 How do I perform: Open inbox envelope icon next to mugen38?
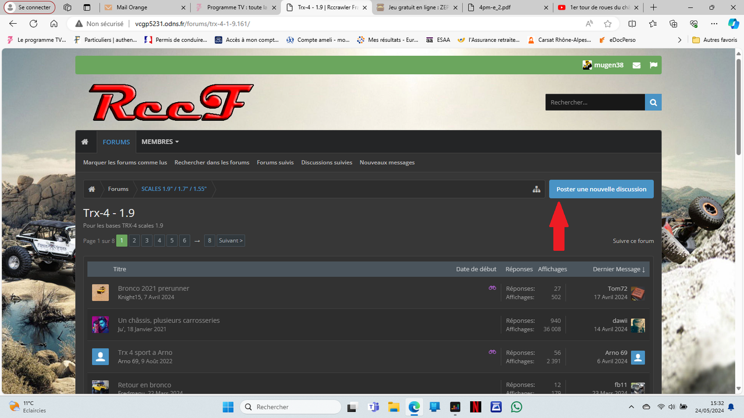[x=636, y=65]
